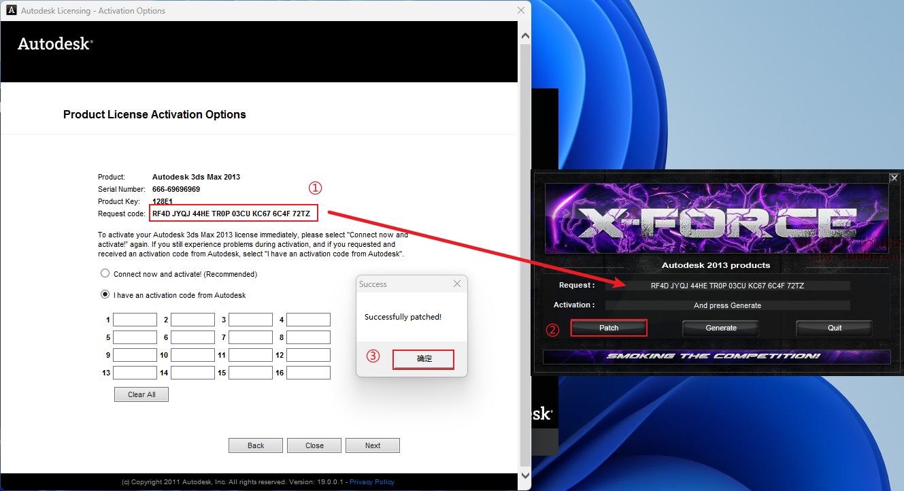Screen dimensions: 904x491
Task: Click activation code field 12
Action: pyautogui.click(x=308, y=355)
